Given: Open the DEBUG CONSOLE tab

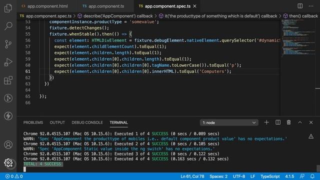Looking at the screenshot, I should 87,122.
